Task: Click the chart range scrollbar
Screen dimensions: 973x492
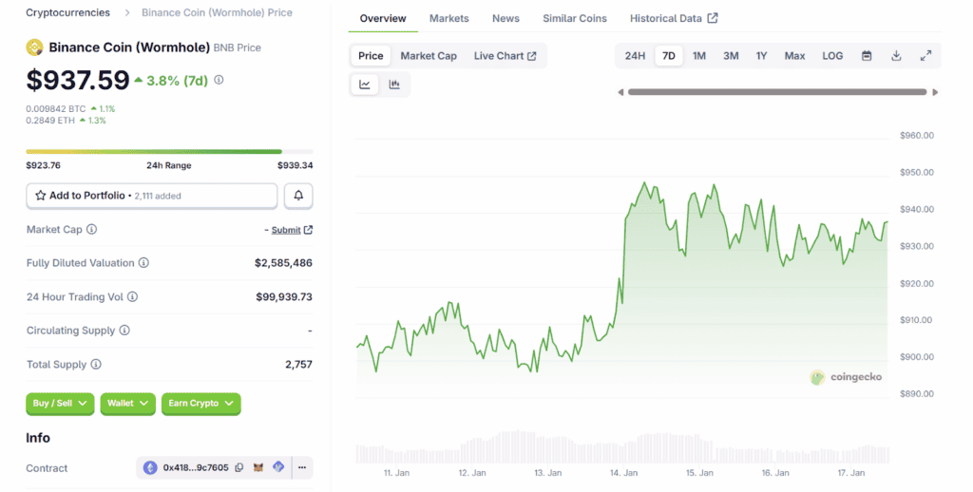Action: pyautogui.click(x=776, y=92)
